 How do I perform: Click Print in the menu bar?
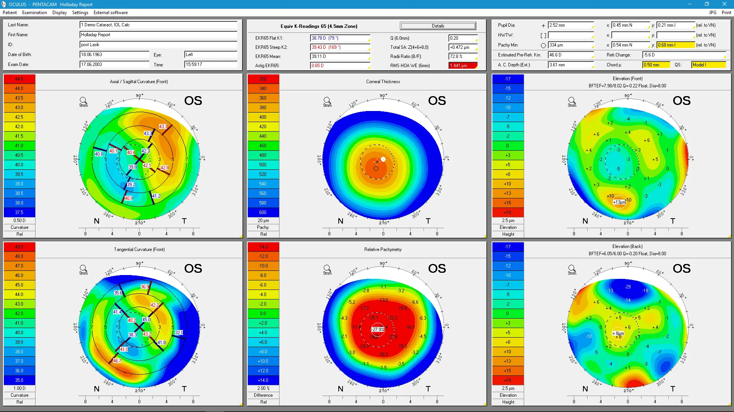point(726,13)
